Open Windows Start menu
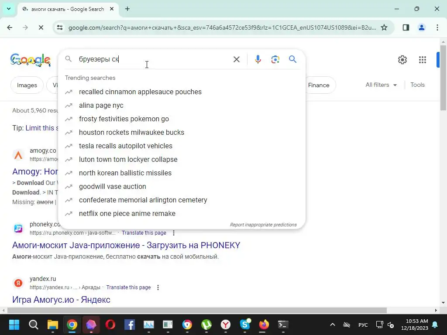 tap(14, 325)
